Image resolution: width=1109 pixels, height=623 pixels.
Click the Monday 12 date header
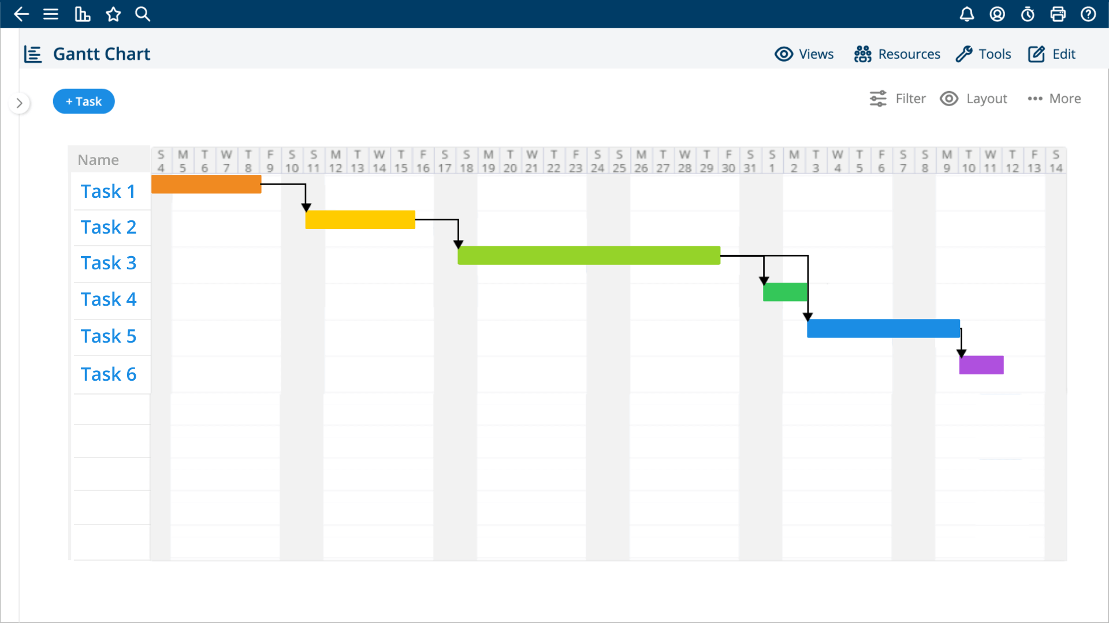pyautogui.click(x=336, y=161)
